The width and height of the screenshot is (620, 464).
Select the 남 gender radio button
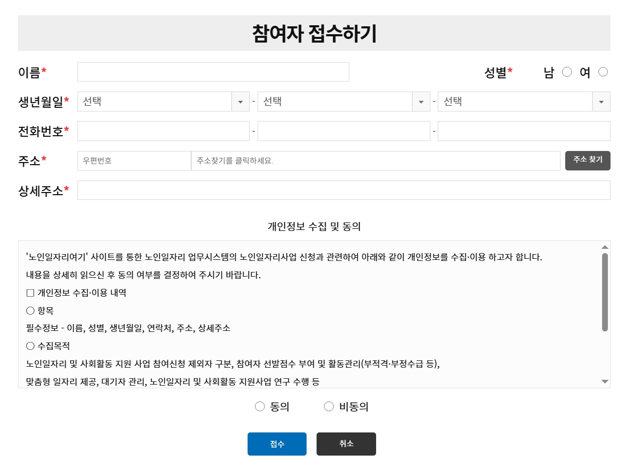(566, 72)
